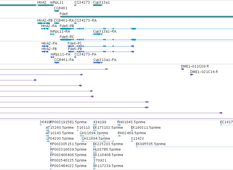The height and width of the screenshot is (170, 233).
Task: Select the Pde6-PB protein label
Action: 75,49
